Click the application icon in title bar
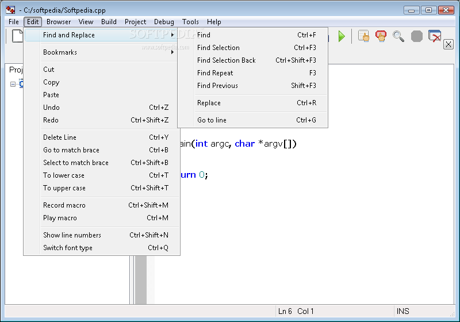 [x=10, y=10]
